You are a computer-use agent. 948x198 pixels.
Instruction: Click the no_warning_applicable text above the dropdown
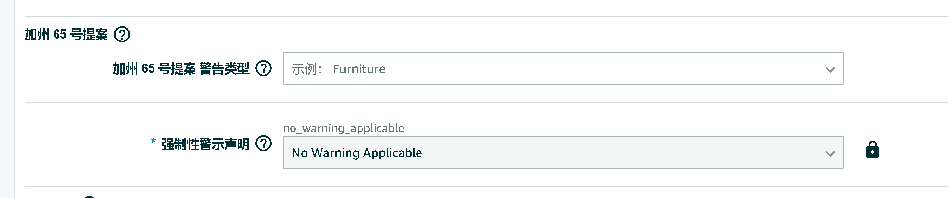click(x=344, y=128)
